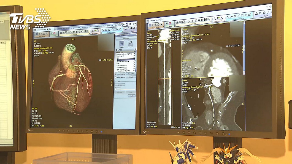Screen dimensions: 292x164
Task: Switch to Angiographic View tab
Action: [109, 26]
